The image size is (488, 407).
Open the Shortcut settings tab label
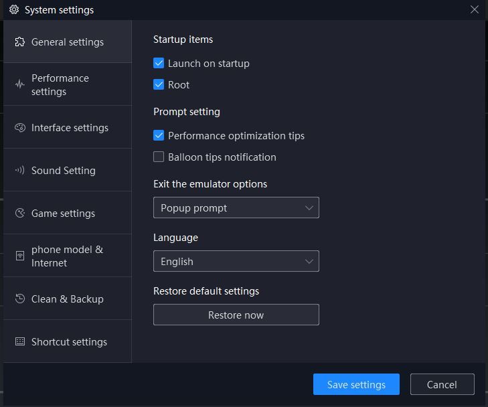click(x=69, y=342)
